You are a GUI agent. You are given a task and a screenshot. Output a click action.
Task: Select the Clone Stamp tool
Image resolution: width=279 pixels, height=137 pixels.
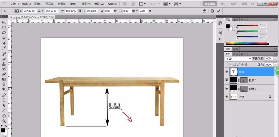(4, 64)
